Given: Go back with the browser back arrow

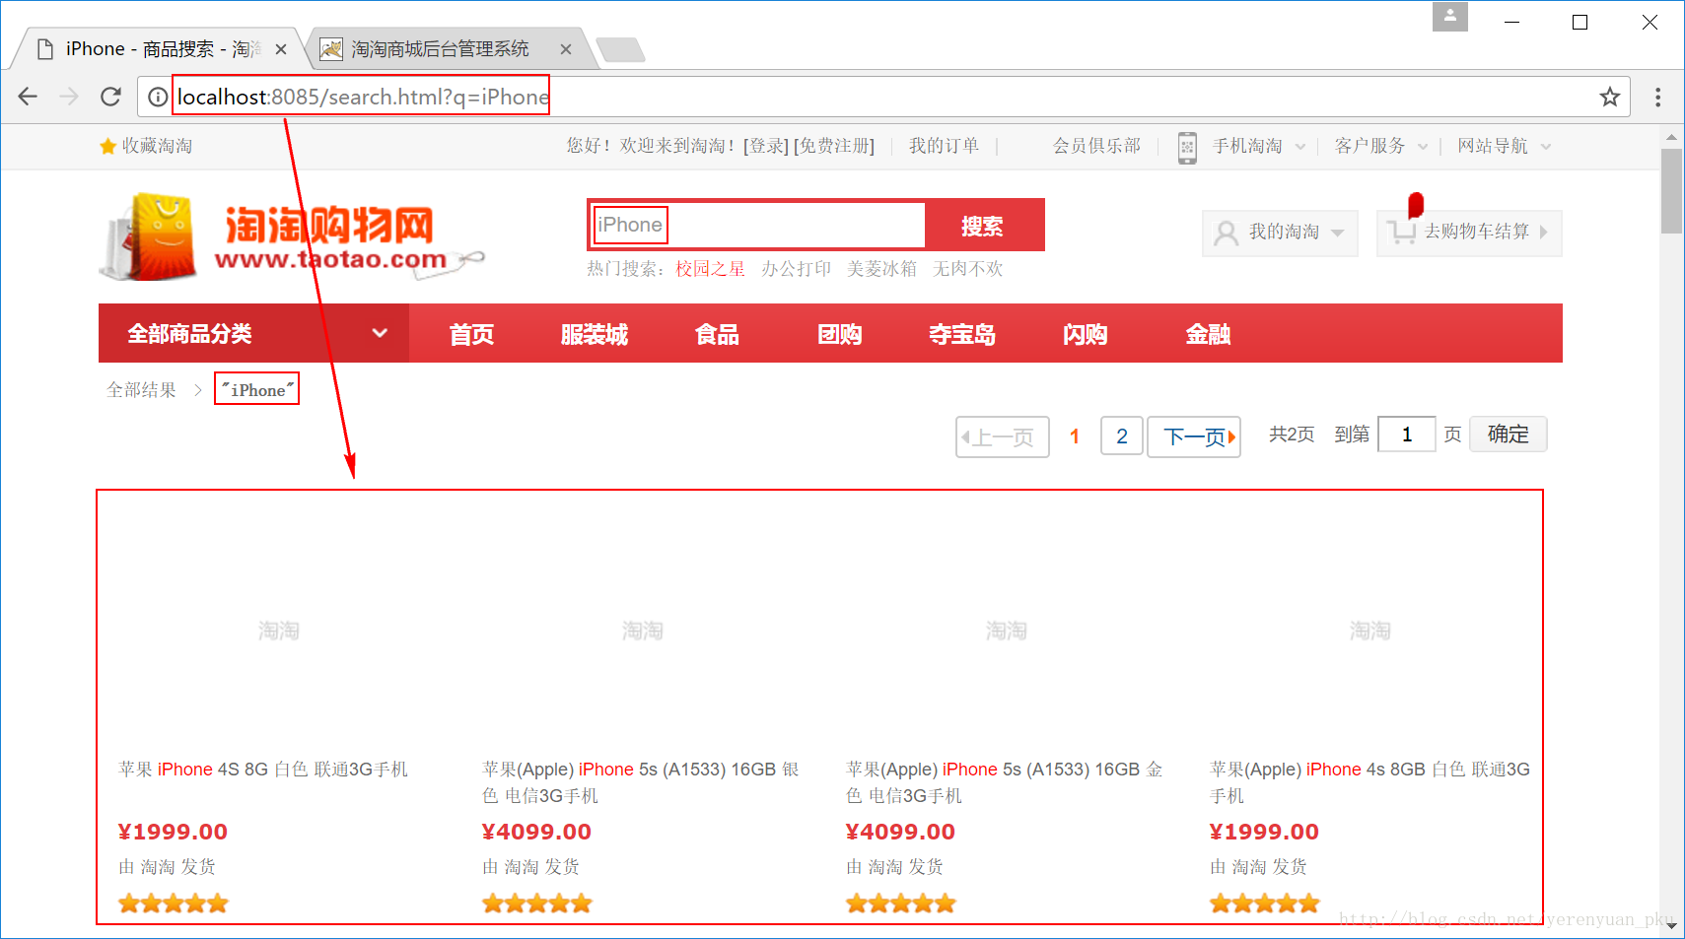Looking at the screenshot, I should pyautogui.click(x=28, y=97).
